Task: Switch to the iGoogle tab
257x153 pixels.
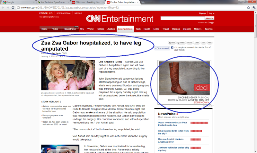Action: click(x=19, y=2)
